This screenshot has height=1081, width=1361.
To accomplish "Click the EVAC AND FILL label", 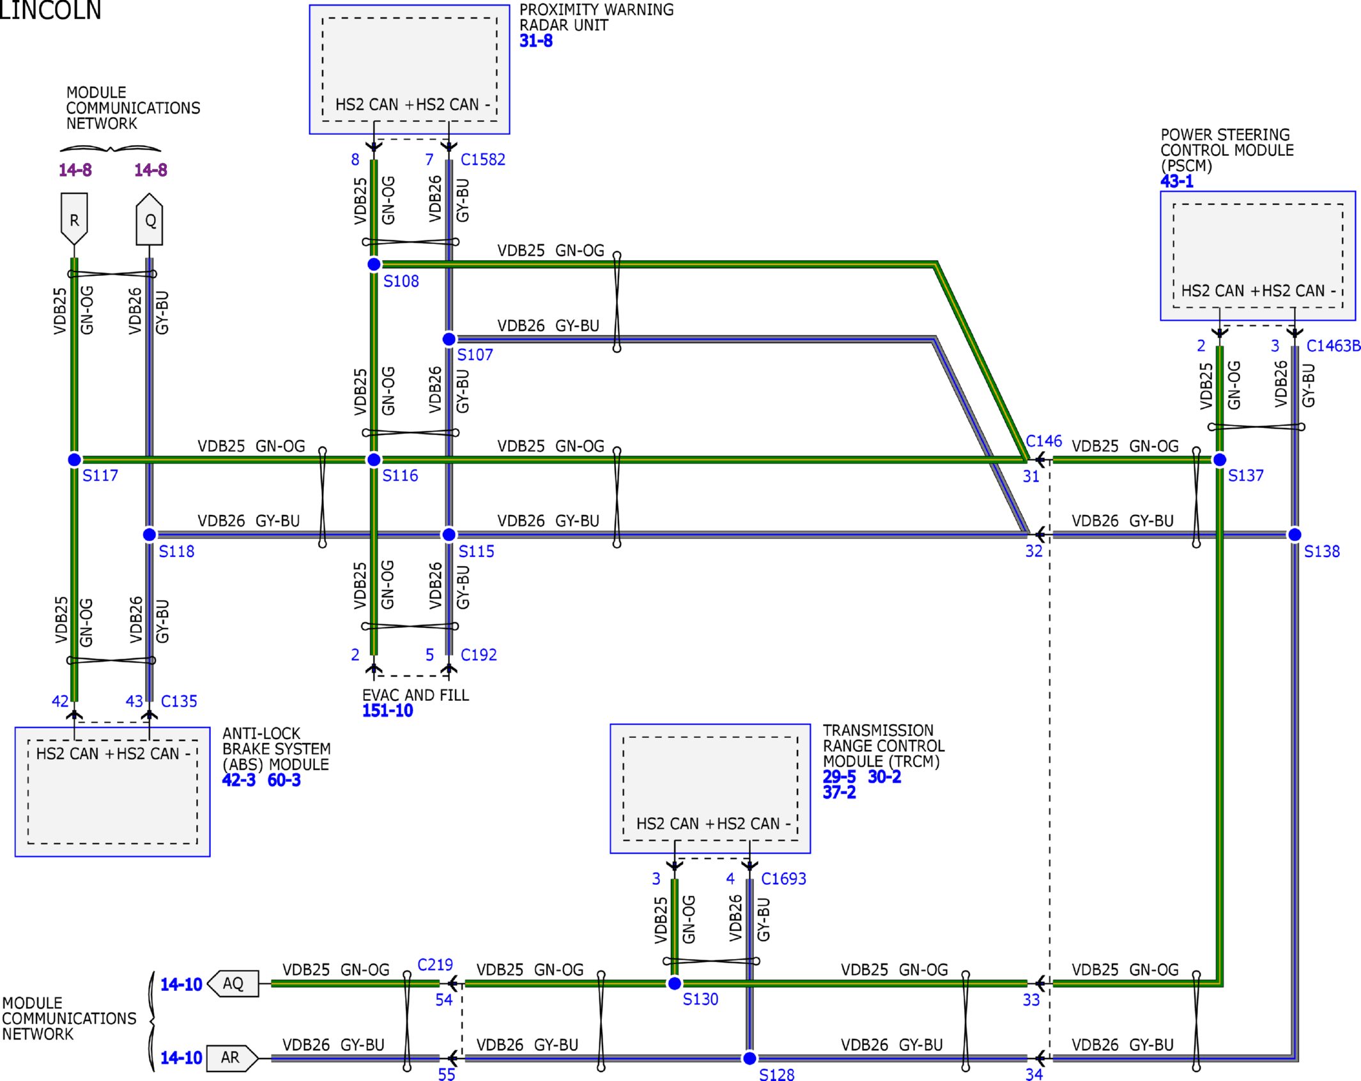I will (415, 695).
